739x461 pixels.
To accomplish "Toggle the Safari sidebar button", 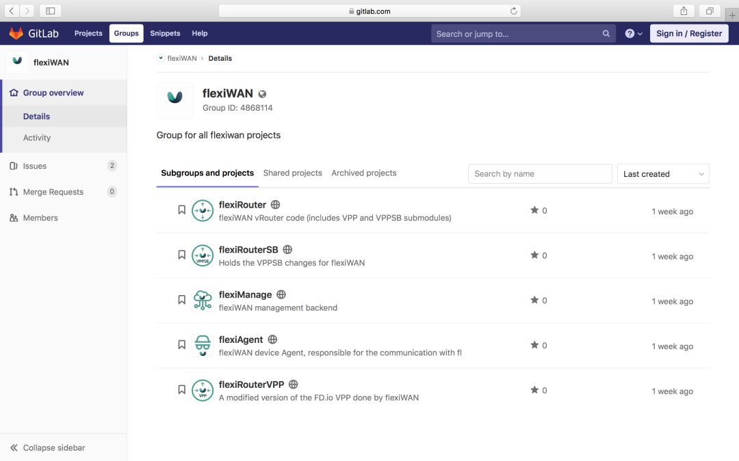I will coord(51,11).
